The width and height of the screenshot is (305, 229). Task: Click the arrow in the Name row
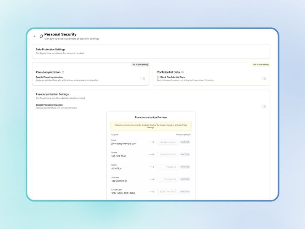pos(151,167)
